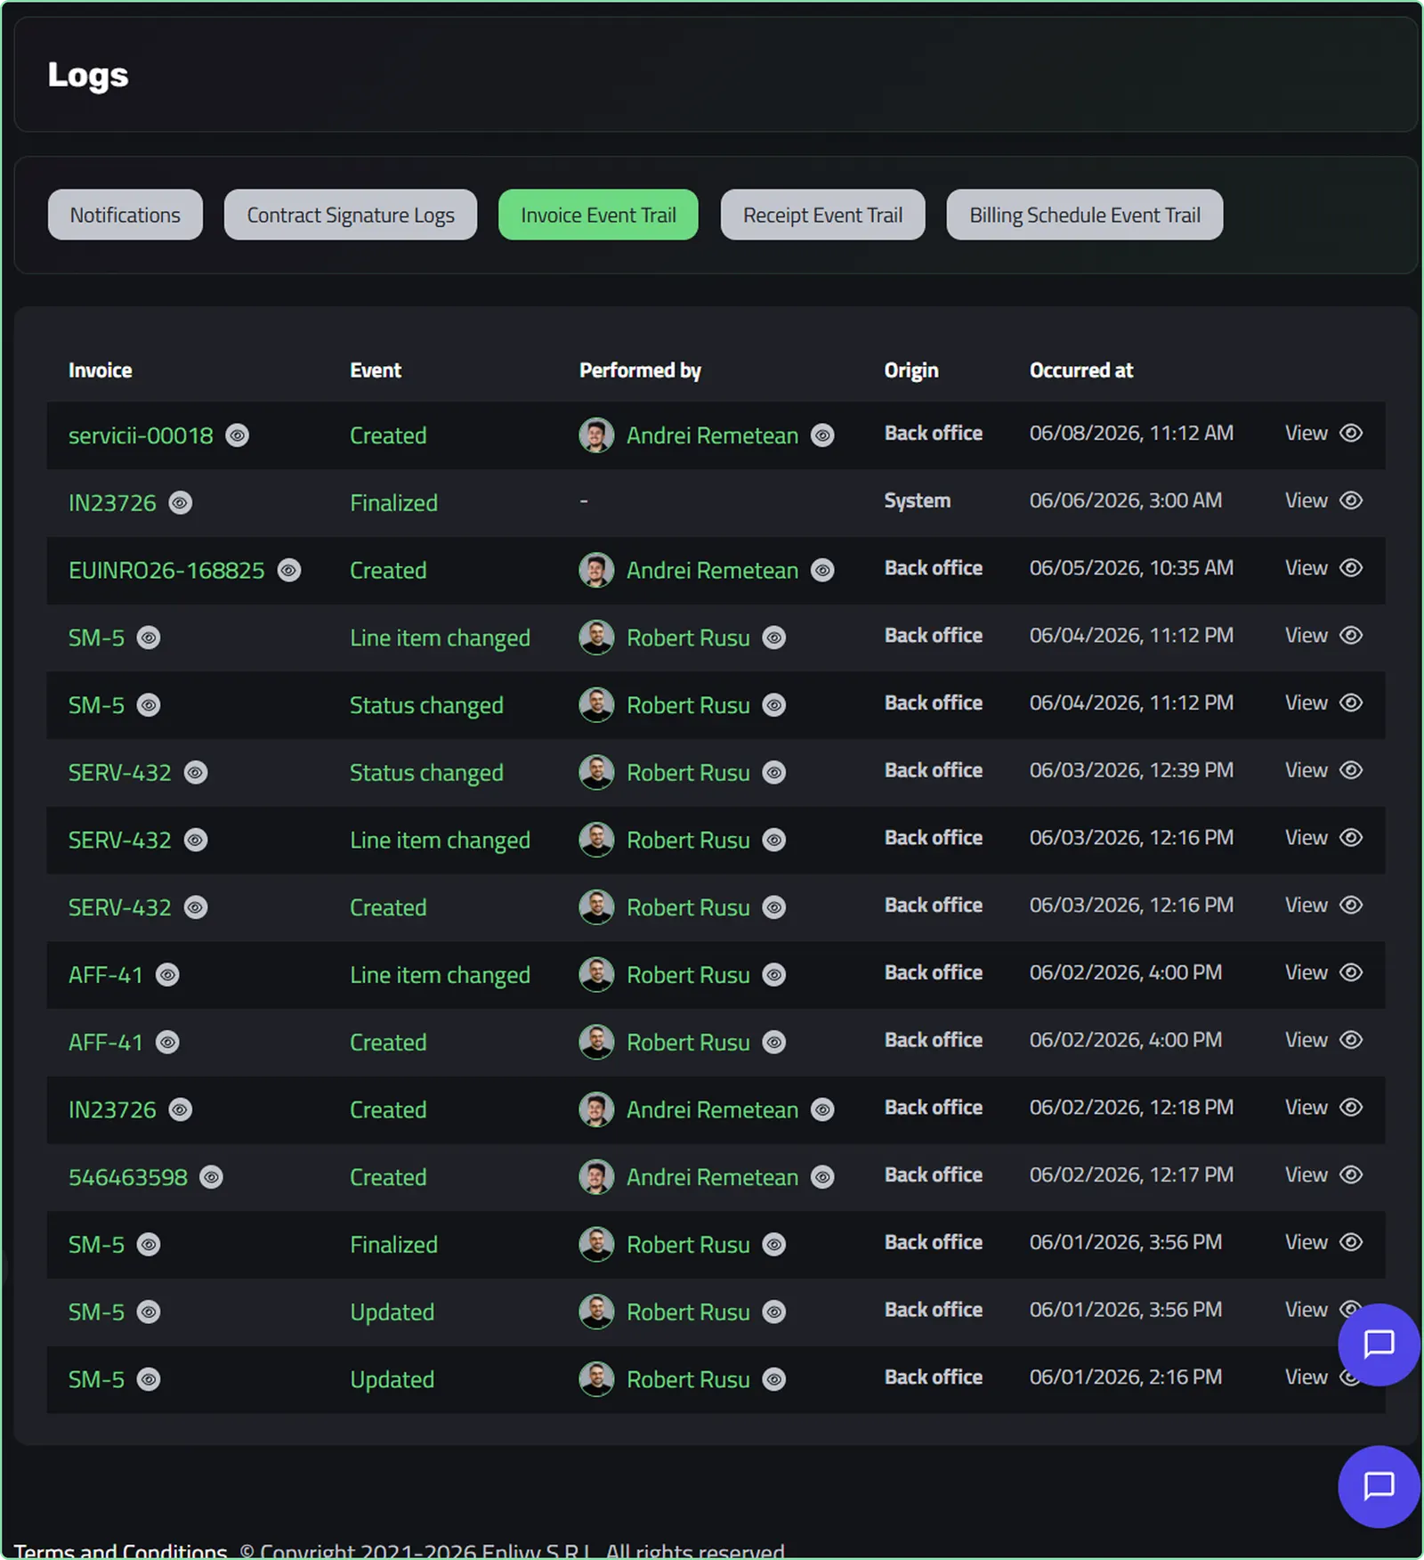Image resolution: width=1424 pixels, height=1560 pixels.
Task: Select the Invoice Event Trail tab
Action: [598, 215]
